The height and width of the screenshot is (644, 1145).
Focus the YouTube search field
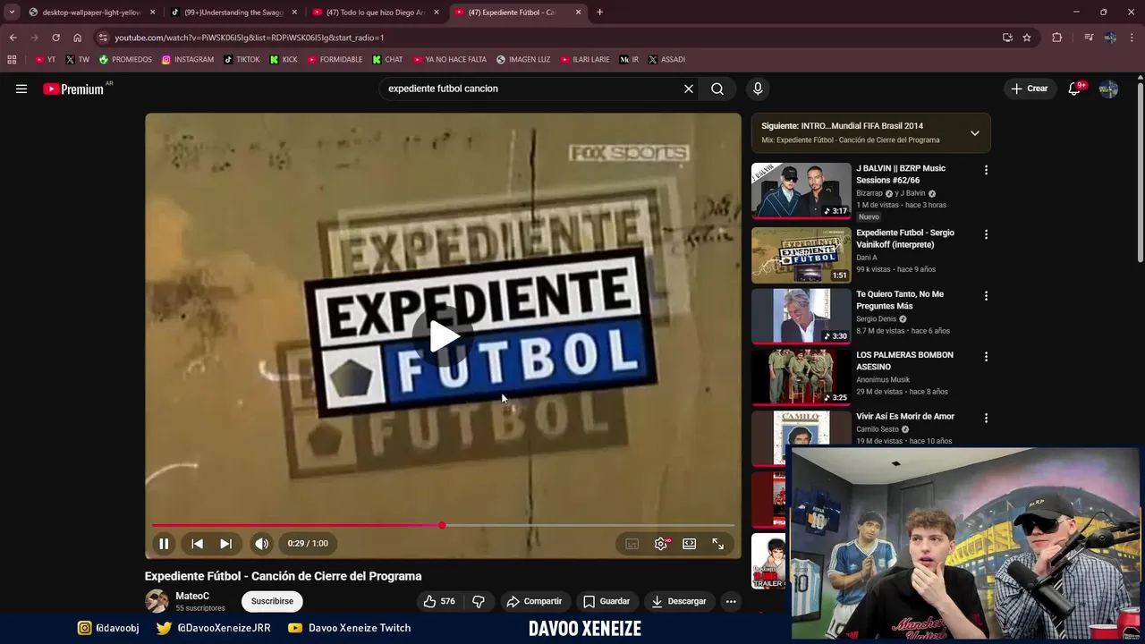coord(532,89)
